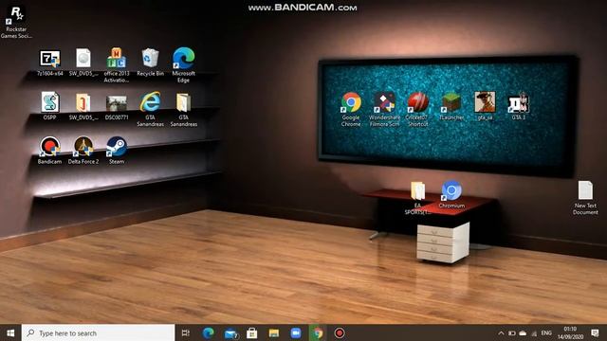Open the GTA 3 shortcut

click(x=519, y=106)
